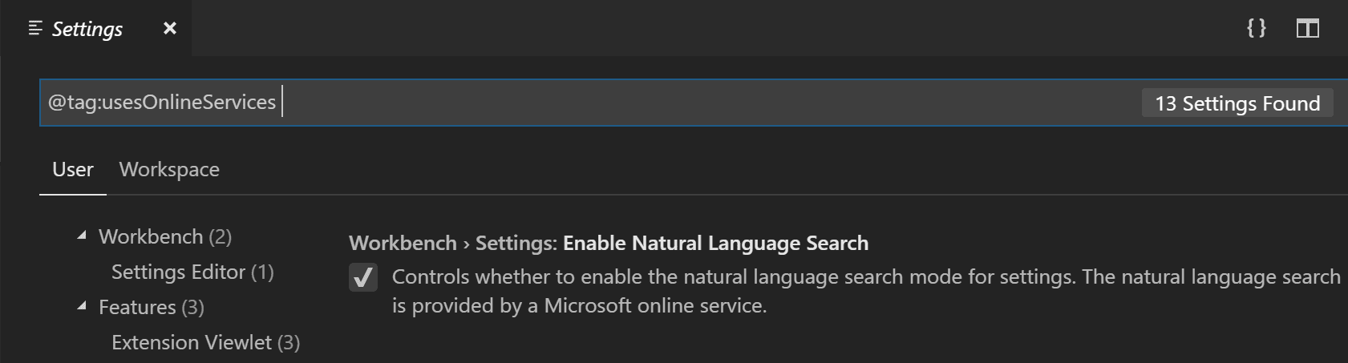Disable the Enable Natural Language Search checkbox
This screenshot has width=1348, height=363.
click(x=363, y=277)
